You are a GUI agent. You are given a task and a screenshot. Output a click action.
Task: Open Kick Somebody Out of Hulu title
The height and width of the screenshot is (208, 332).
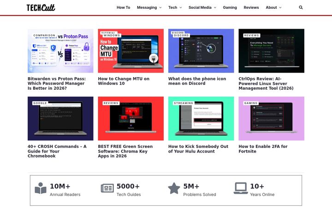click(x=198, y=149)
